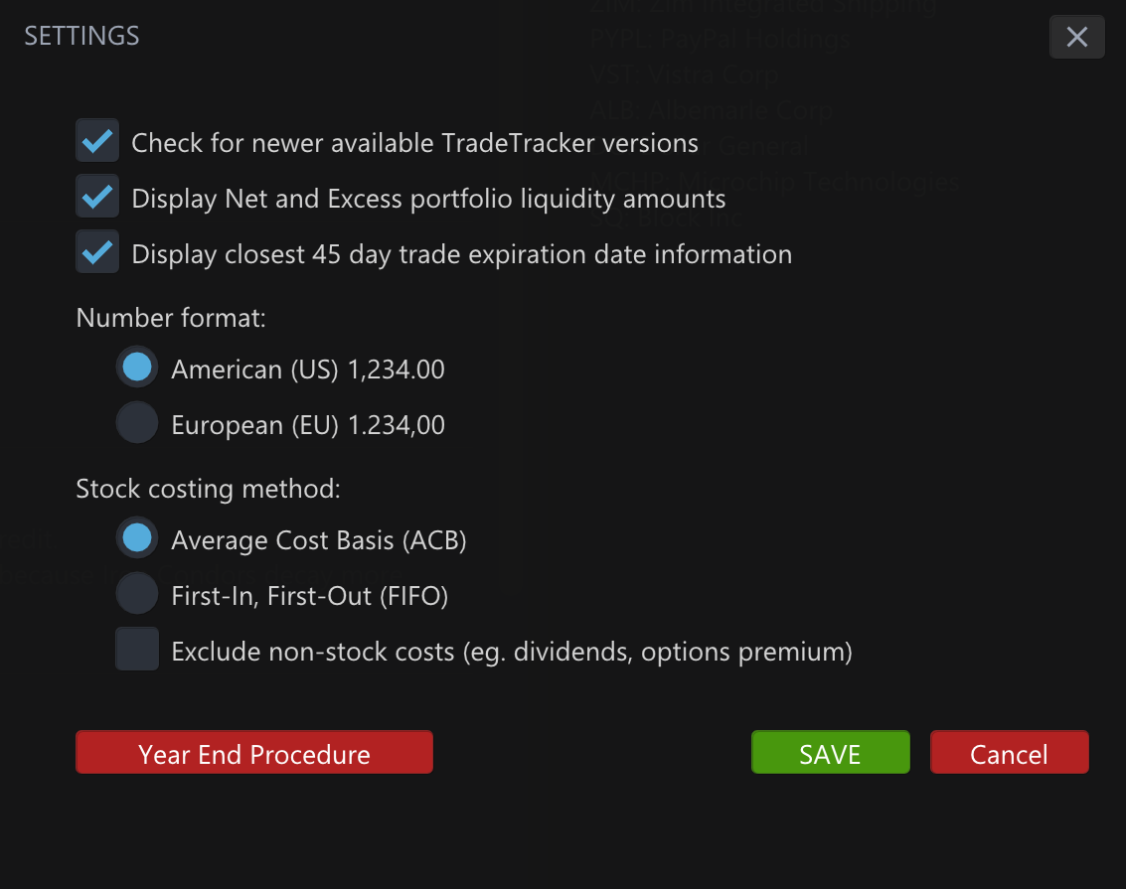Screen dimensions: 1126x889
Task: Click the SETTINGS title text
Action: point(81,36)
